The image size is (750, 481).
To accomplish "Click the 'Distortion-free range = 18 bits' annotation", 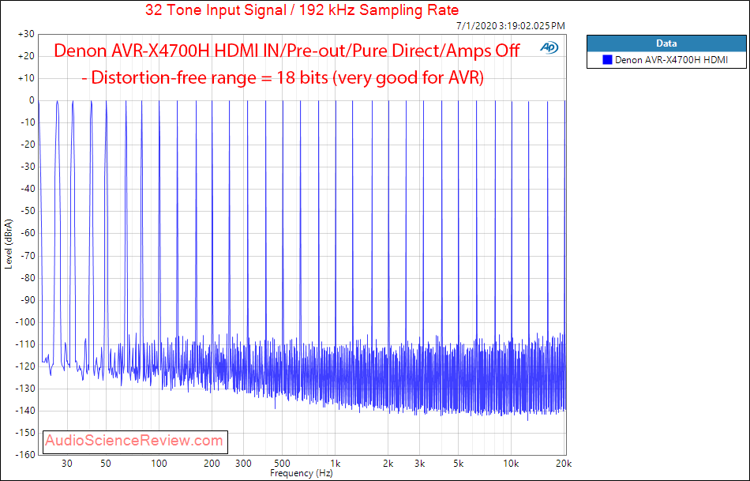I will click(x=283, y=77).
